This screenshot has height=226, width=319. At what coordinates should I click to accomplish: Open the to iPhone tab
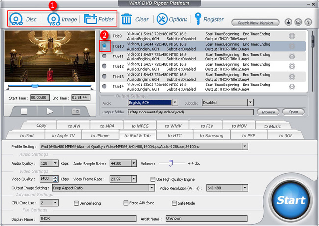coord(100,135)
